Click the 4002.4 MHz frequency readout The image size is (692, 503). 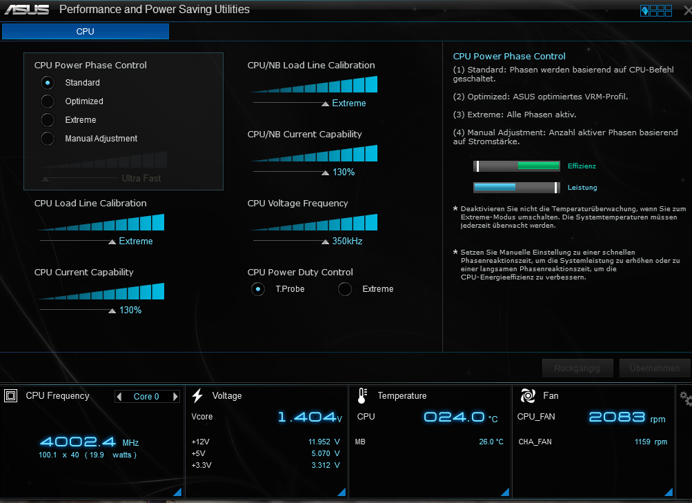89,442
